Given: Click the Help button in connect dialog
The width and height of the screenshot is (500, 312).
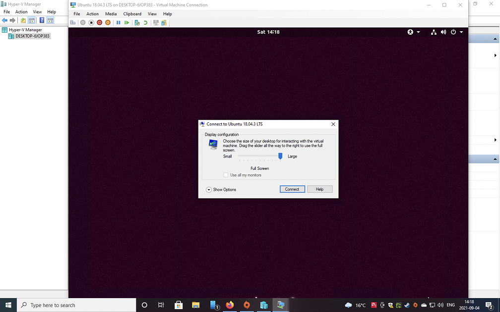Looking at the screenshot, I should pyautogui.click(x=319, y=189).
